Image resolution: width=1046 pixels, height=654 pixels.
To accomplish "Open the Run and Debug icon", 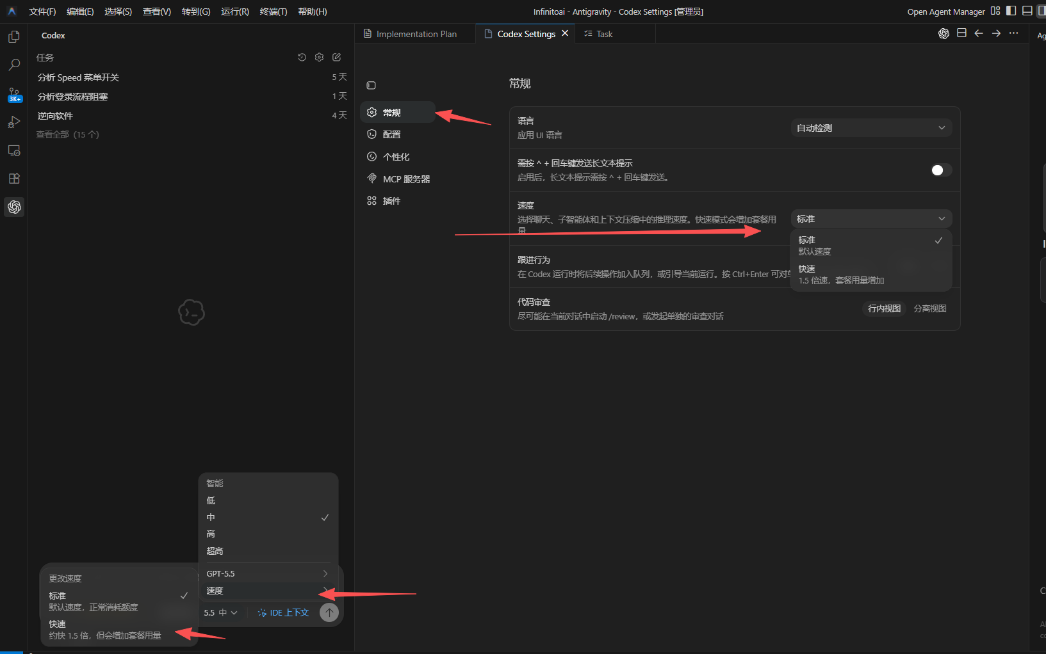I will pyautogui.click(x=14, y=122).
